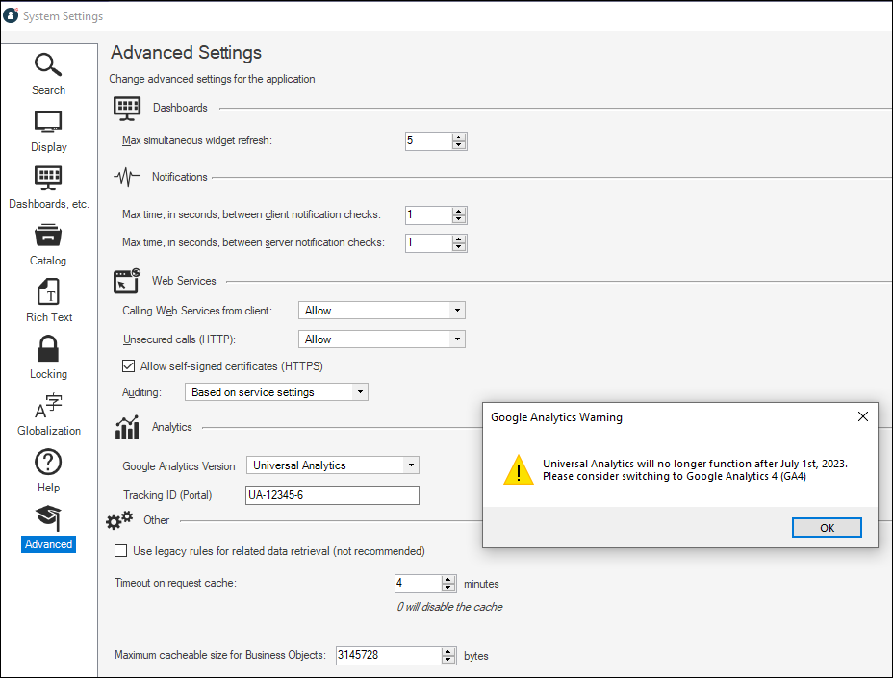893x678 pixels.
Task: Click OK in Google Analytics Warning
Action: point(827,528)
